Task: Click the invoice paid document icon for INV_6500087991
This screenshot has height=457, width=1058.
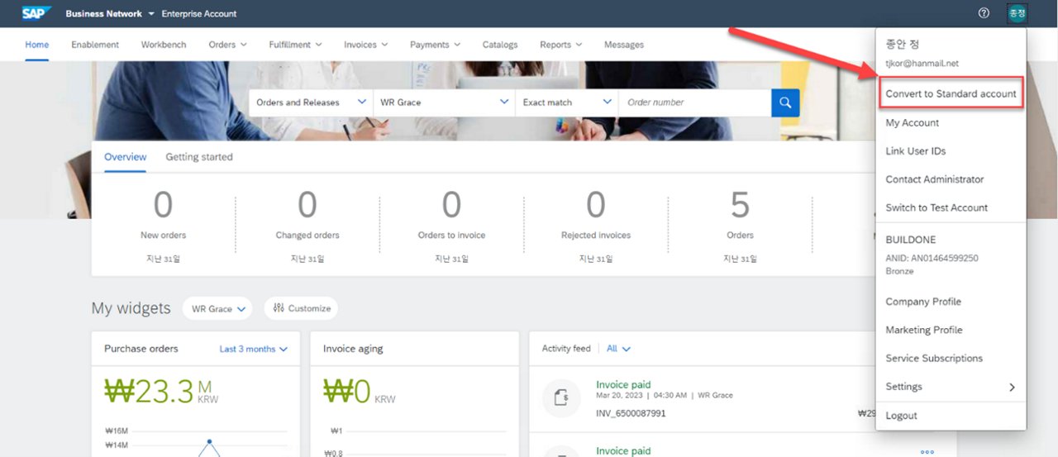Action: tap(561, 399)
